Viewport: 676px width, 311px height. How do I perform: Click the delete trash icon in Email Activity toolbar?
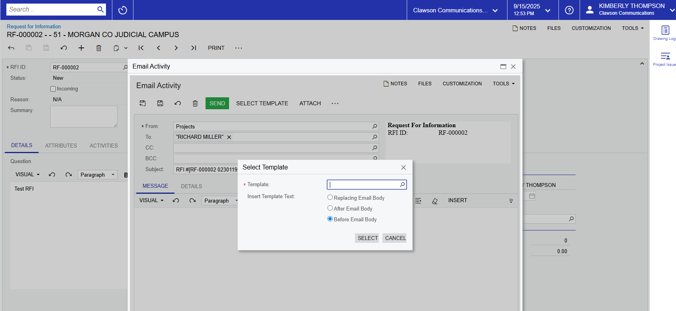[x=195, y=104]
